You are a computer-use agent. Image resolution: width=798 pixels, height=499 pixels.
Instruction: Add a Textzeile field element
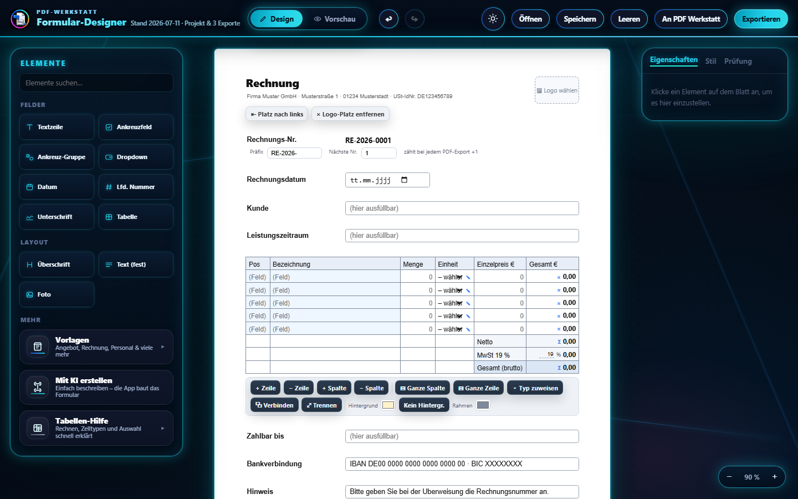[57, 127]
